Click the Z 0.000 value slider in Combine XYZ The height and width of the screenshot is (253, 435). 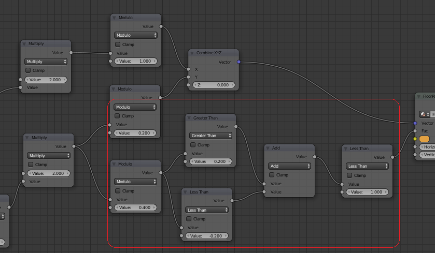click(214, 85)
